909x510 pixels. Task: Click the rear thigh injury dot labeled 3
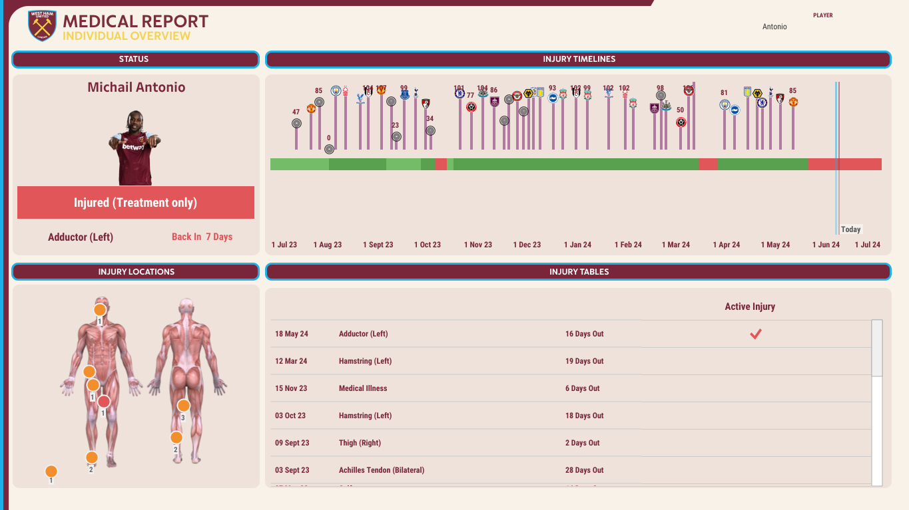(183, 406)
